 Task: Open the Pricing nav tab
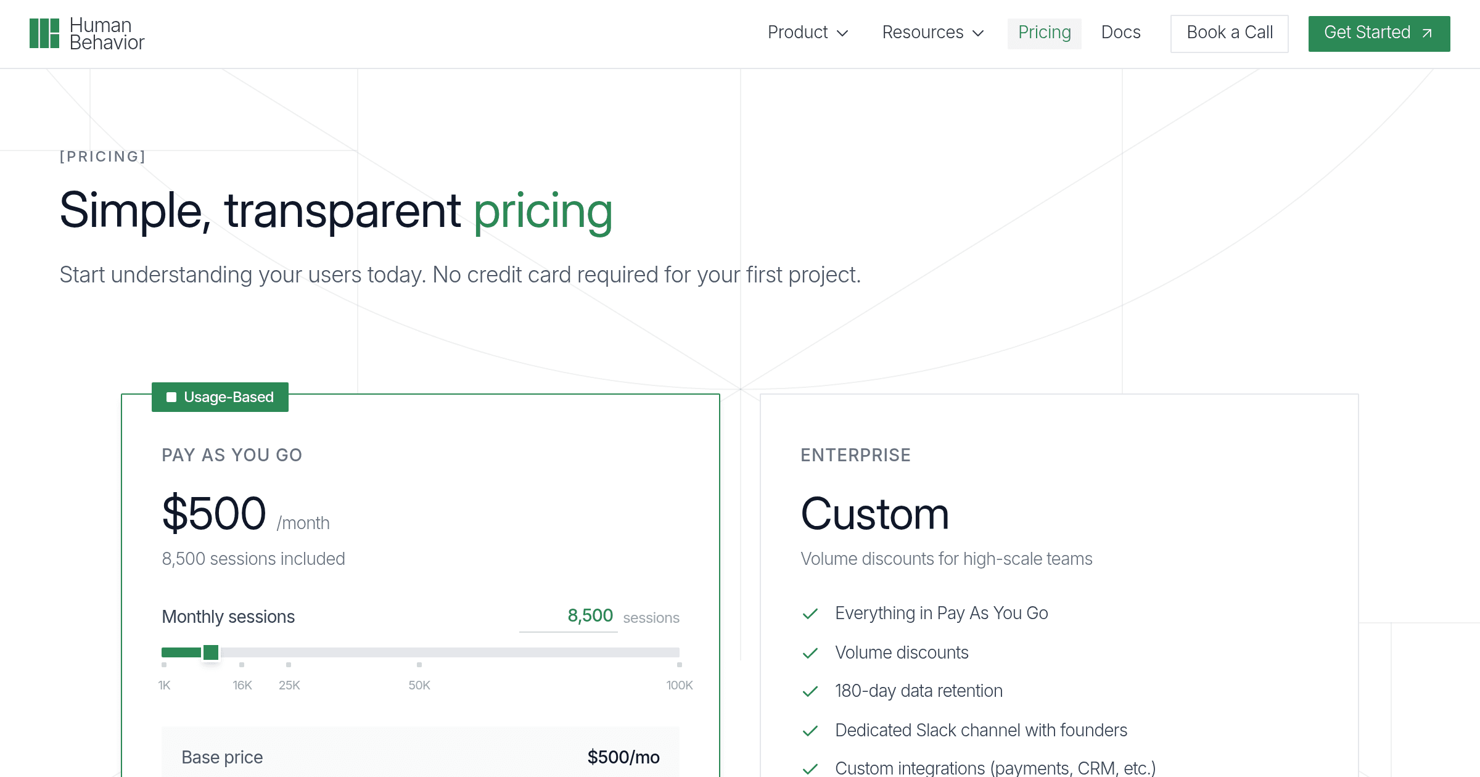click(x=1045, y=33)
